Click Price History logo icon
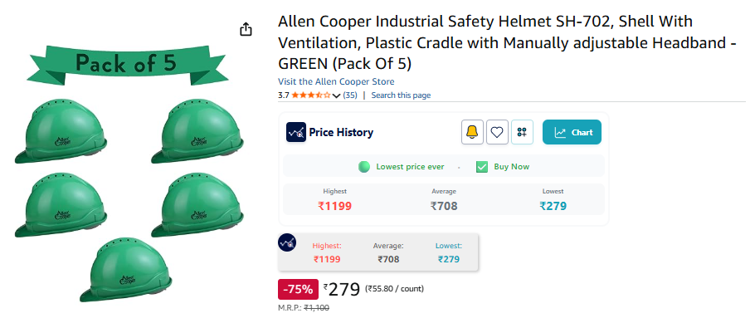This screenshot has height=318, width=755. [296, 132]
